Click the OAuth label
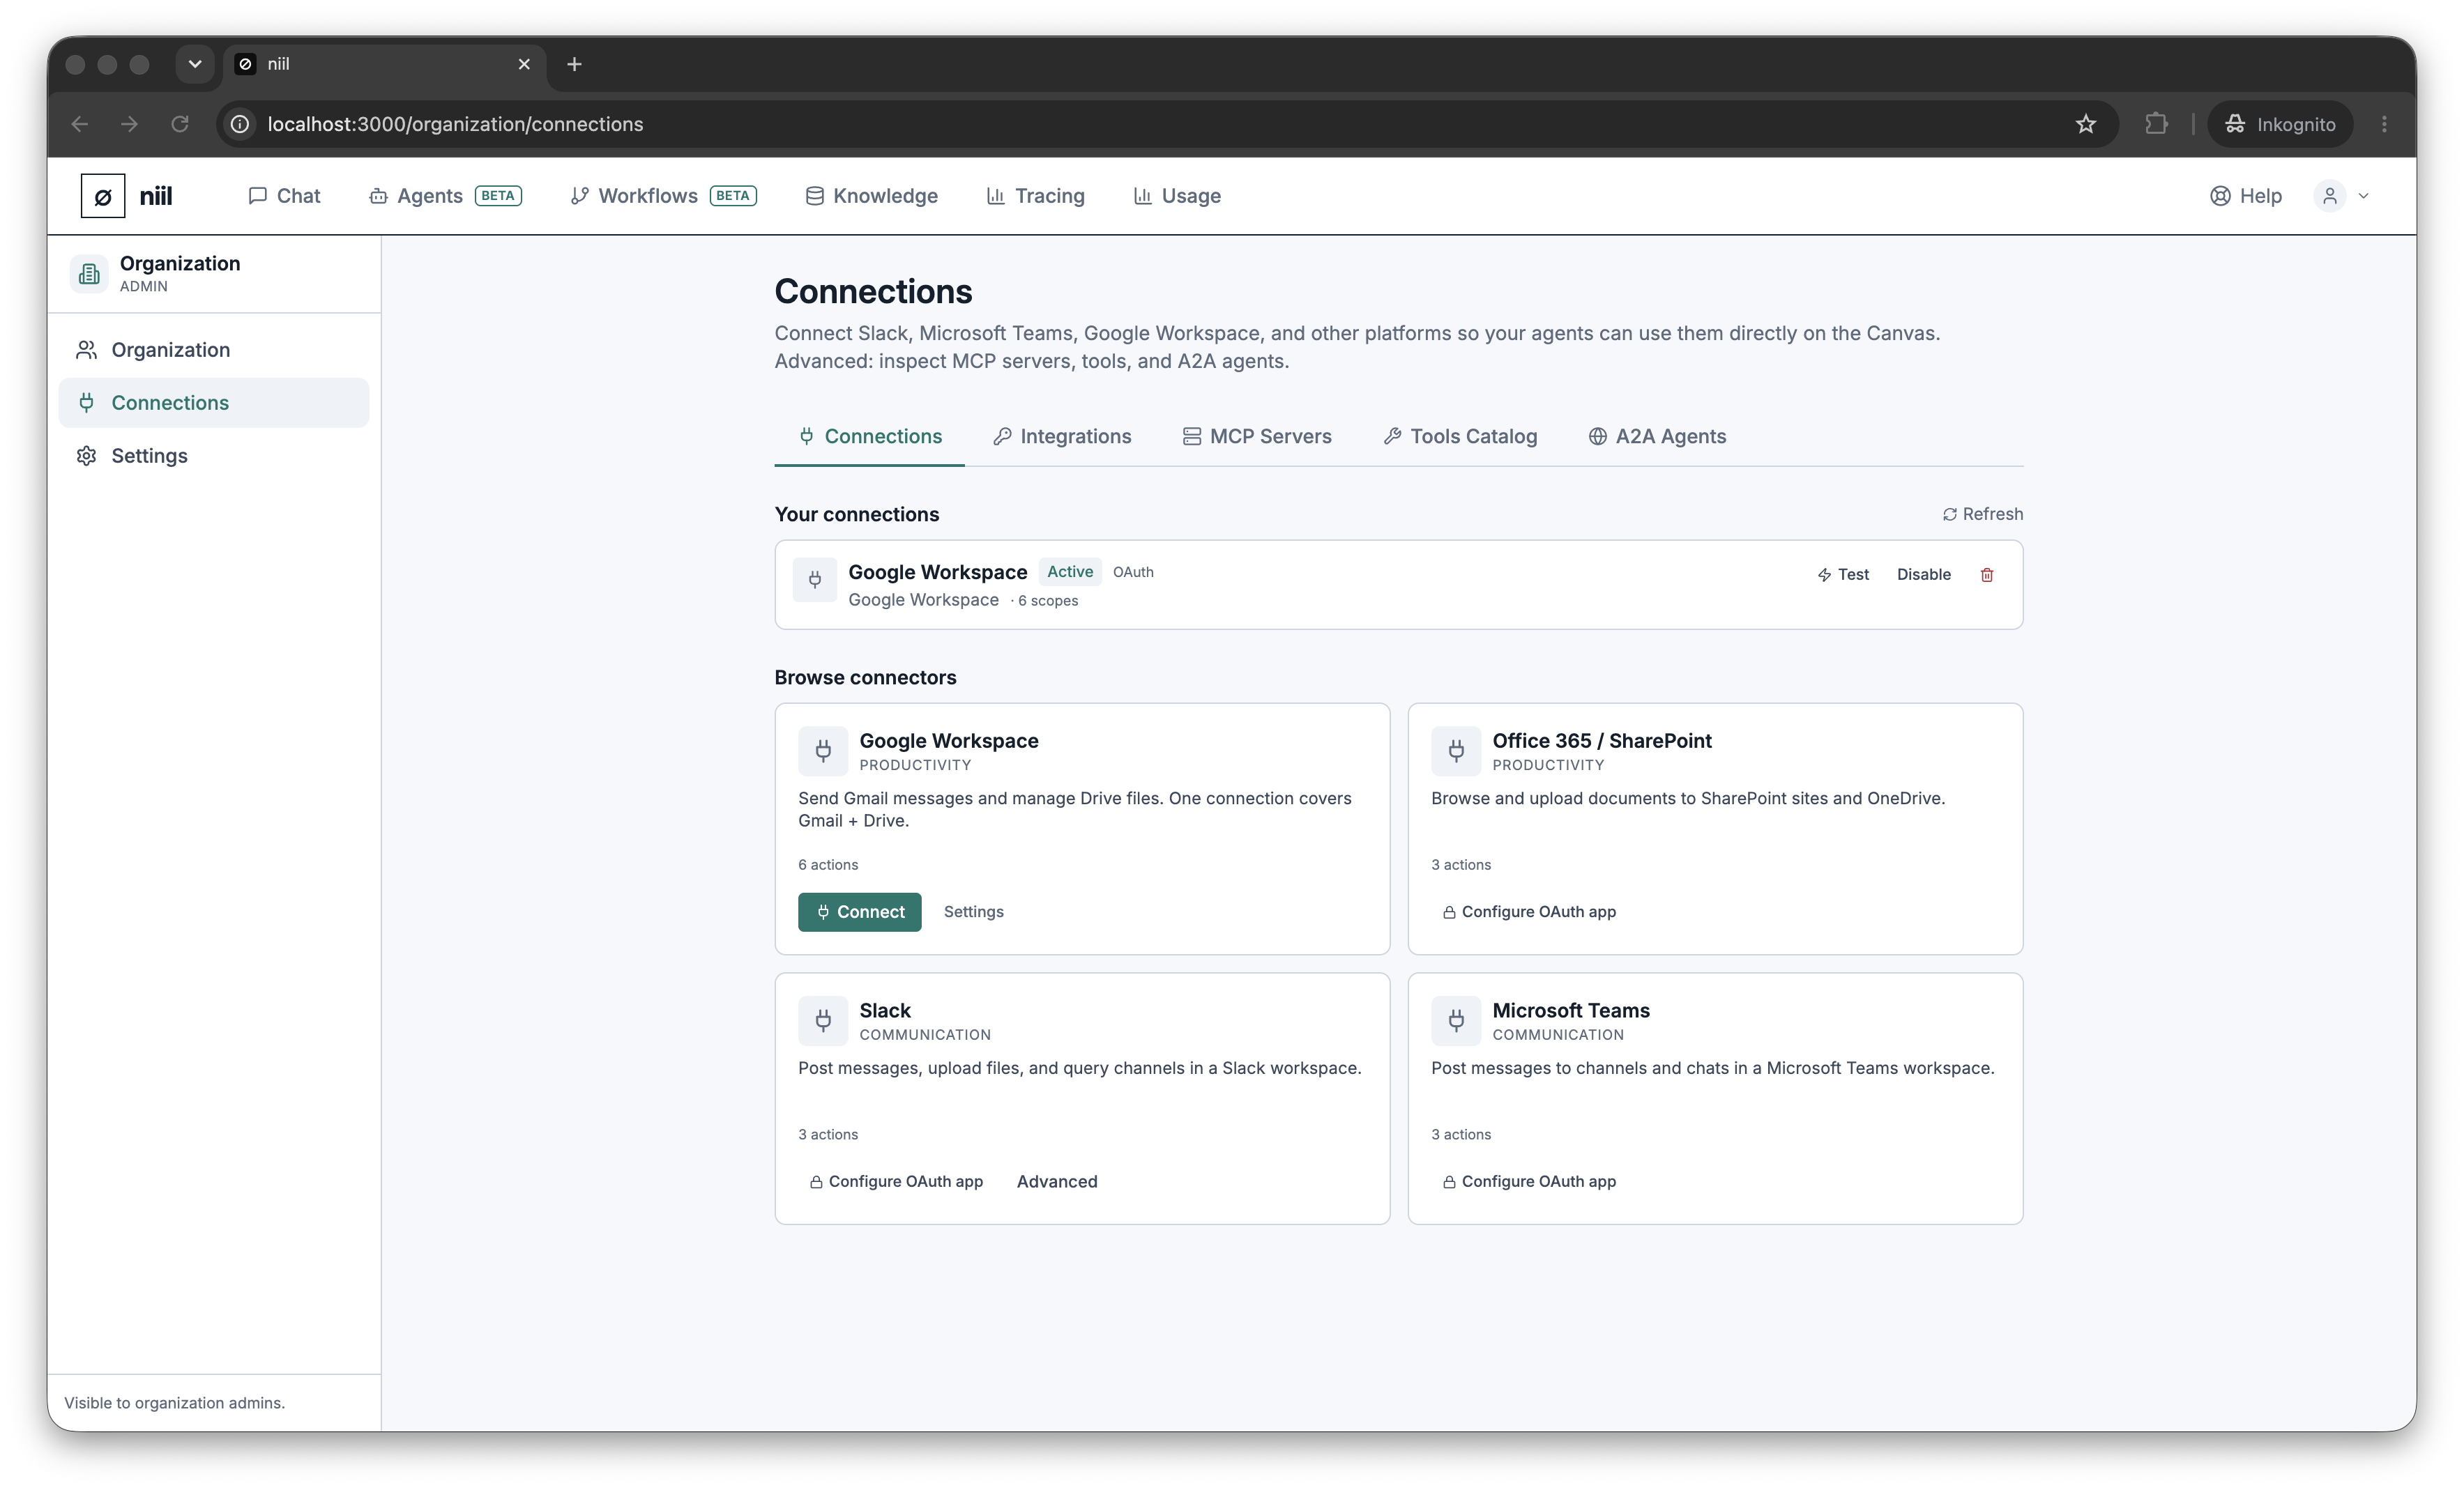 tap(1133, 571)
